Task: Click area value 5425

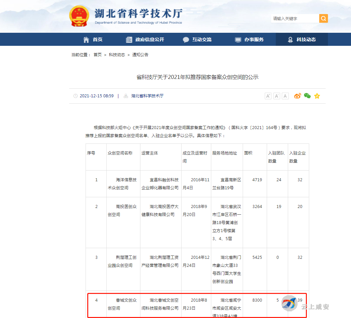Action: pos(257,257)
